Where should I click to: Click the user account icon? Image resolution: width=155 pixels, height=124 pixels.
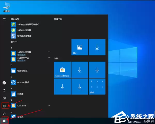point(4,83)
